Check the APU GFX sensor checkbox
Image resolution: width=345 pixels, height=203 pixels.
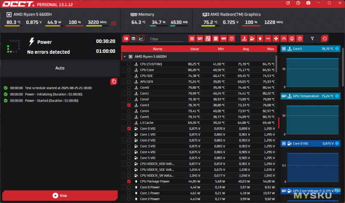click(x=129, y=82)
